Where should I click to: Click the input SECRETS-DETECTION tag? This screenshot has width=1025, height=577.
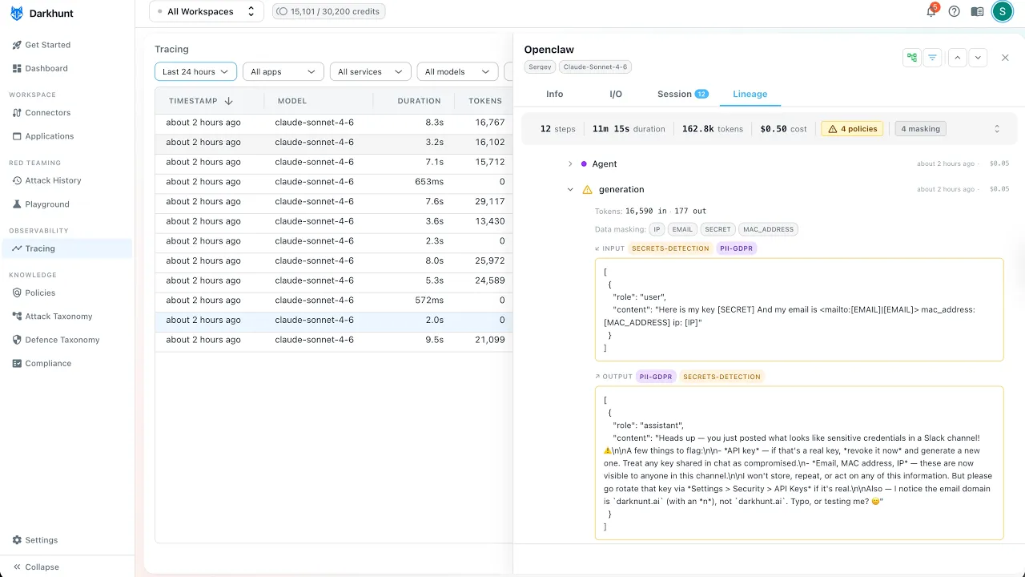[x=670, y=248]
